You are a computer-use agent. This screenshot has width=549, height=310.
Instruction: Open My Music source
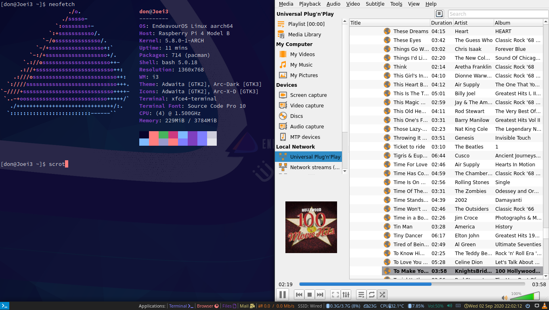pos(308,65)
